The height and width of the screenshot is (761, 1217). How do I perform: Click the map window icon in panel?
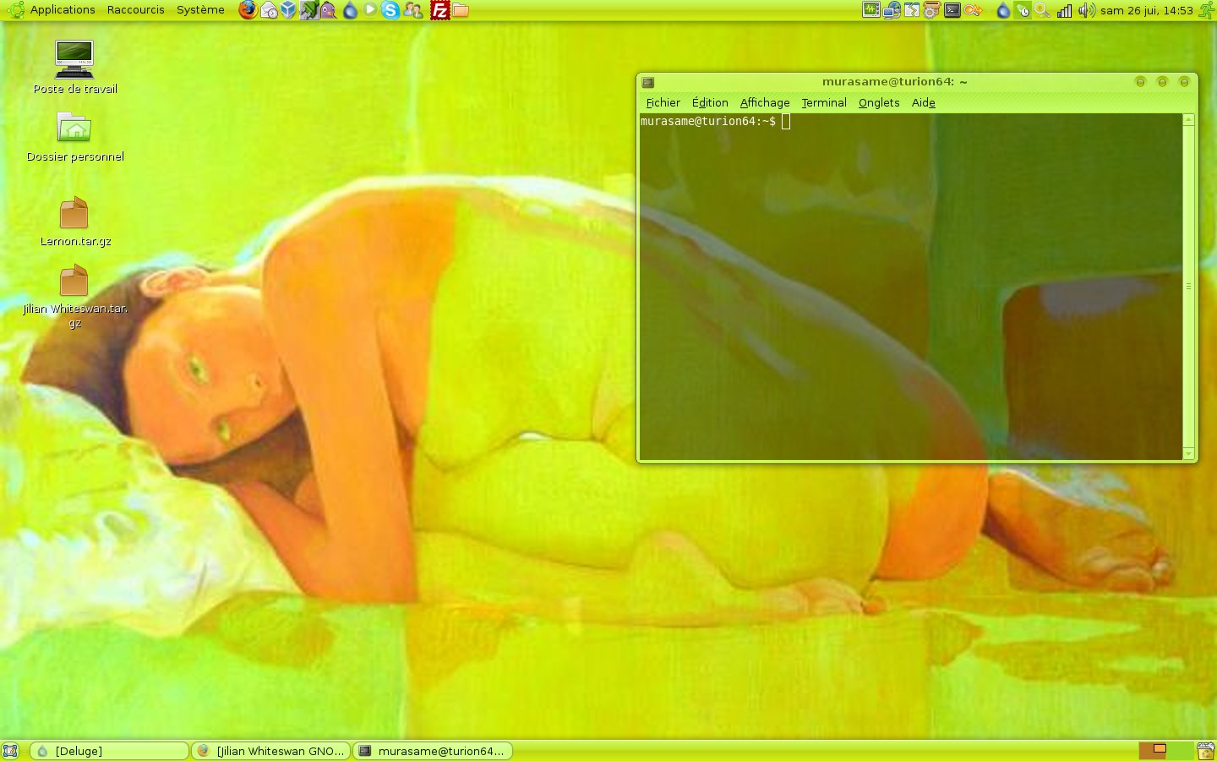[912, 10]
